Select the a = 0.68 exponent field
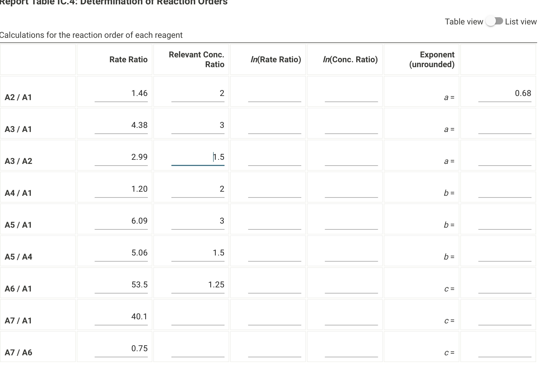This screenshot has height=371, width=549. click(x=505, y=93)
